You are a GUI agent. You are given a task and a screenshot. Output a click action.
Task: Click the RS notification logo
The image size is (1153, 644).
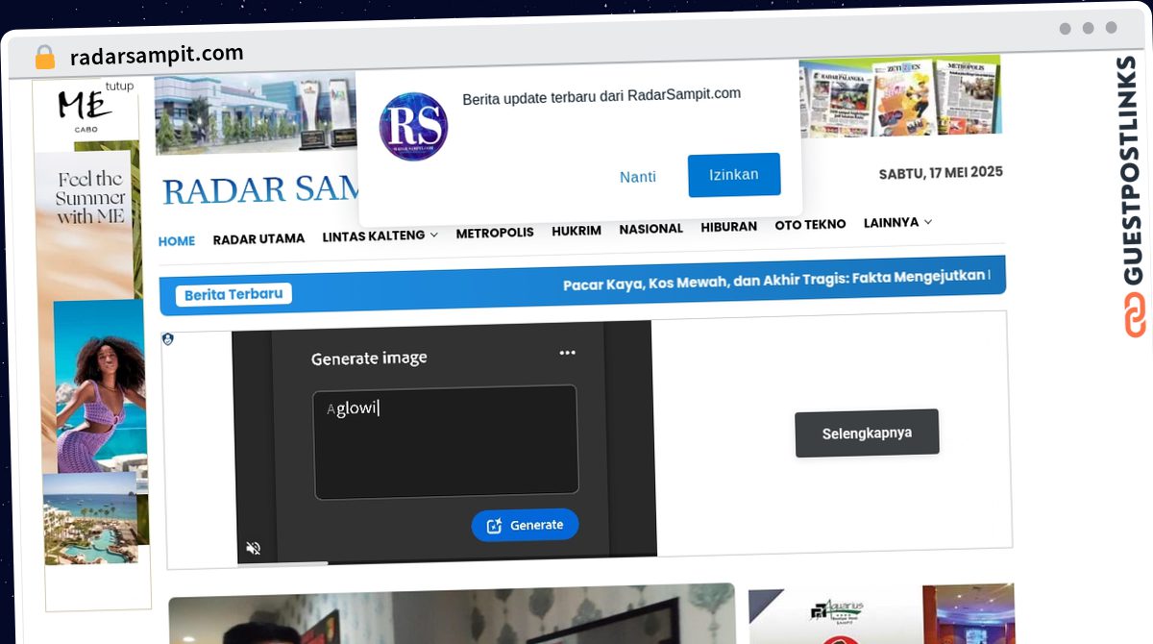[413, 126]
